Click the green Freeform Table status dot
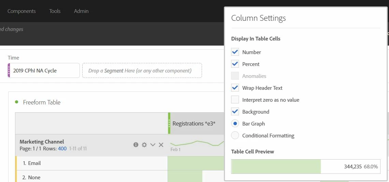Image resolution: width=389 pixels, height=182 pixels. pyautogui.click(x=17, y=102)
